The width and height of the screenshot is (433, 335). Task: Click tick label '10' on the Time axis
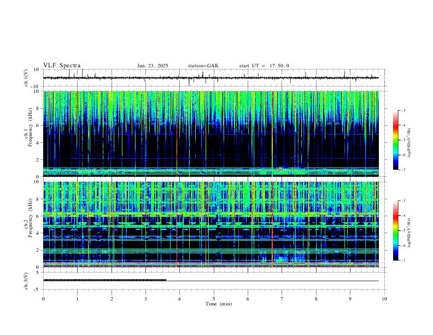(x=384, y=299)
